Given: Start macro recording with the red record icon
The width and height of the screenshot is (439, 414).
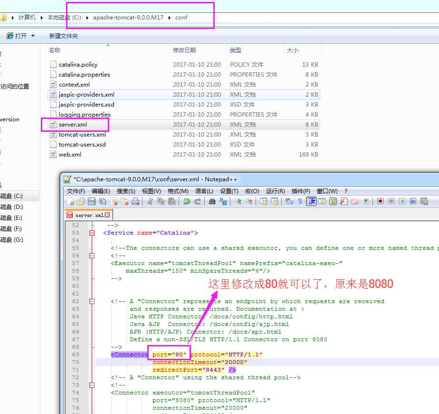Looking at the screenshot, I should 380,201.
